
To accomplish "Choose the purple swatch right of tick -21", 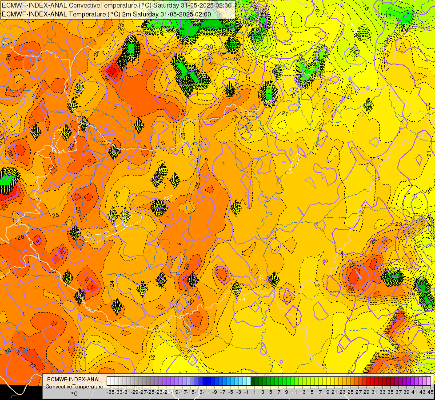I will click(169, 381).
